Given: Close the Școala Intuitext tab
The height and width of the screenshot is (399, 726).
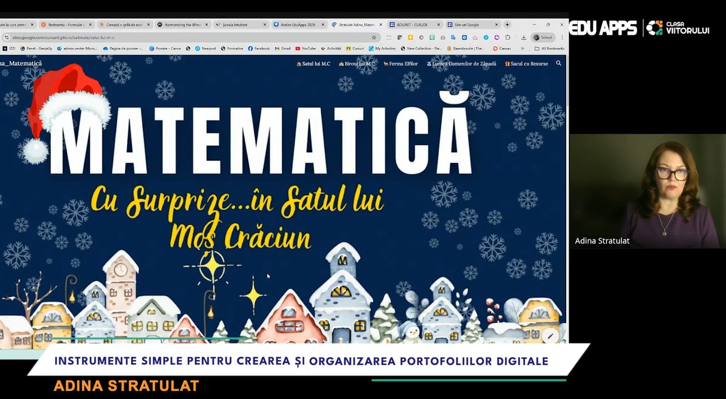Looking at the screenshot, I should (265, 25).
